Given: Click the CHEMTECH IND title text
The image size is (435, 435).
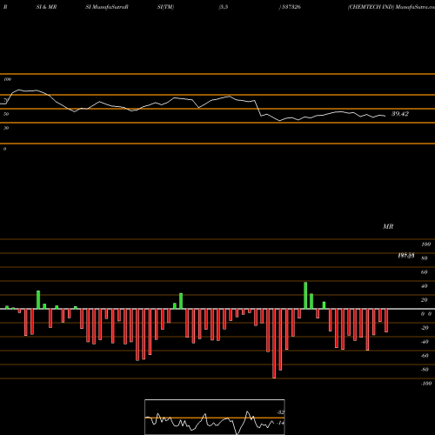Looking at the screenshot, I should pyautogui.click(x=371, y=7).
